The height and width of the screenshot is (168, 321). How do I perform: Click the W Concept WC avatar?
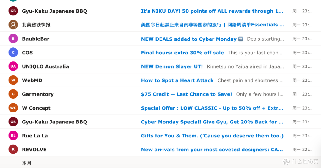pos(13,108)
